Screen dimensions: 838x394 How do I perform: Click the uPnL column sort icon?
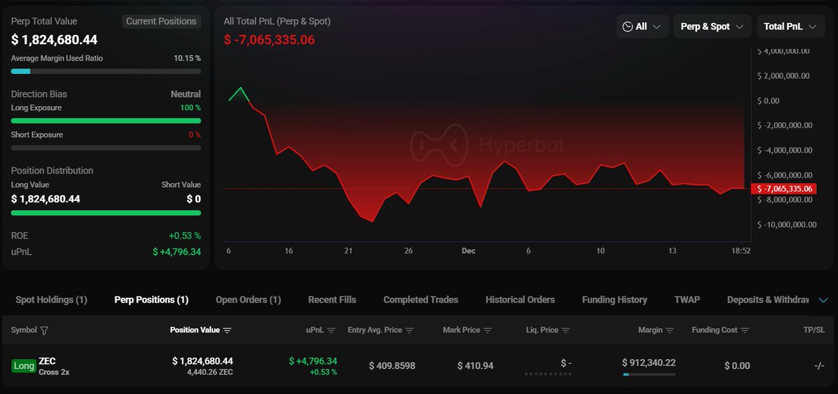[x=331, y=331]
